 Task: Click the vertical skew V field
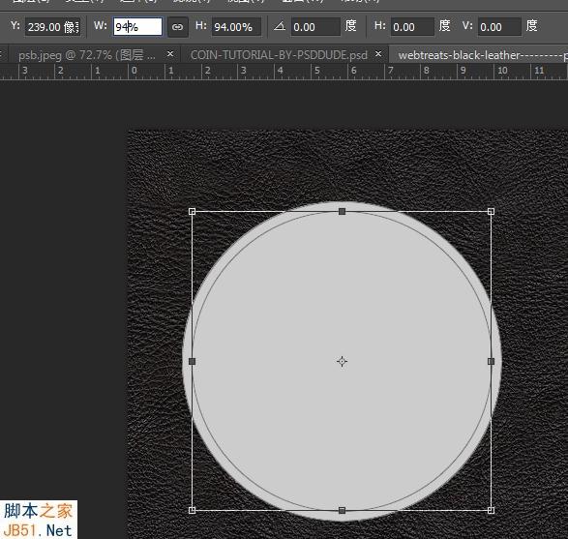click(499, 27)
